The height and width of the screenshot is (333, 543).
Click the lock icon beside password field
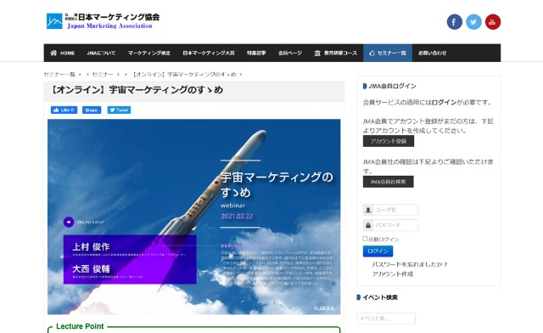tap(368, 225)
